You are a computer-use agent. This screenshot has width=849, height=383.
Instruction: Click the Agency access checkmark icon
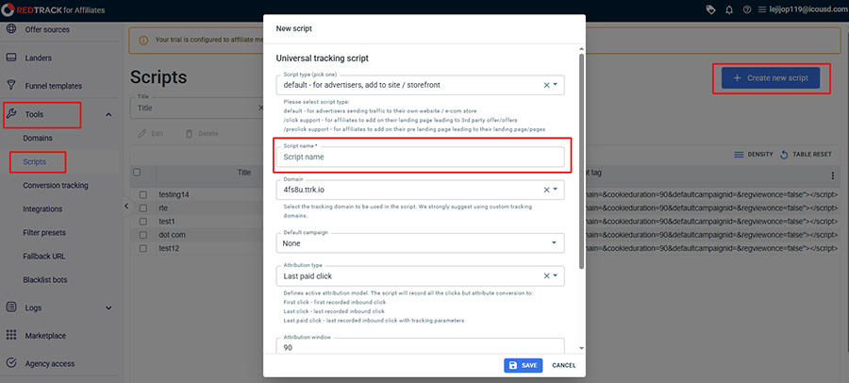11,363
